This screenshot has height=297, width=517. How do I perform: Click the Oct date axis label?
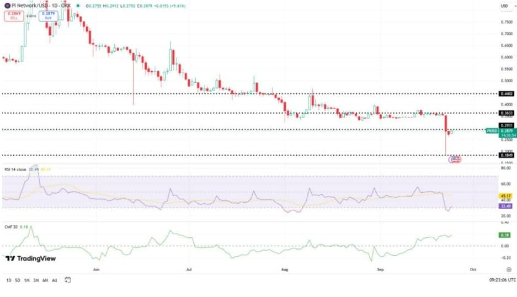point(473,269)
